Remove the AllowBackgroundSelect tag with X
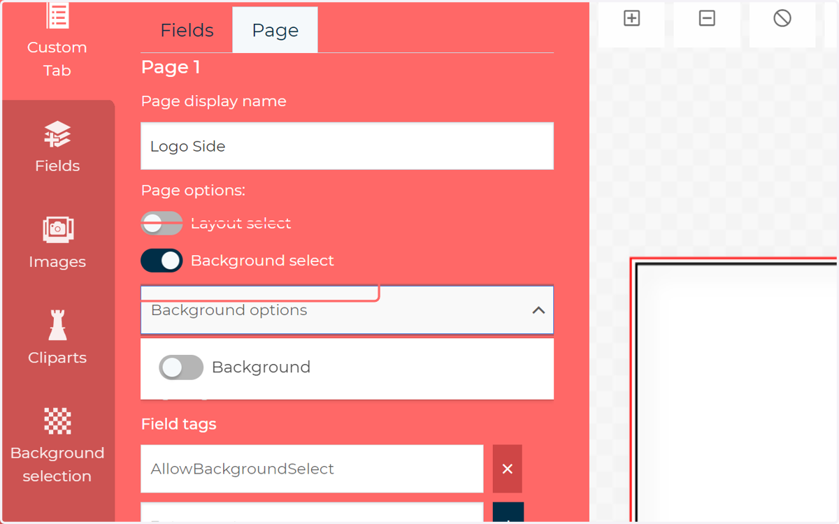839x524 pixels. [508, 469]
